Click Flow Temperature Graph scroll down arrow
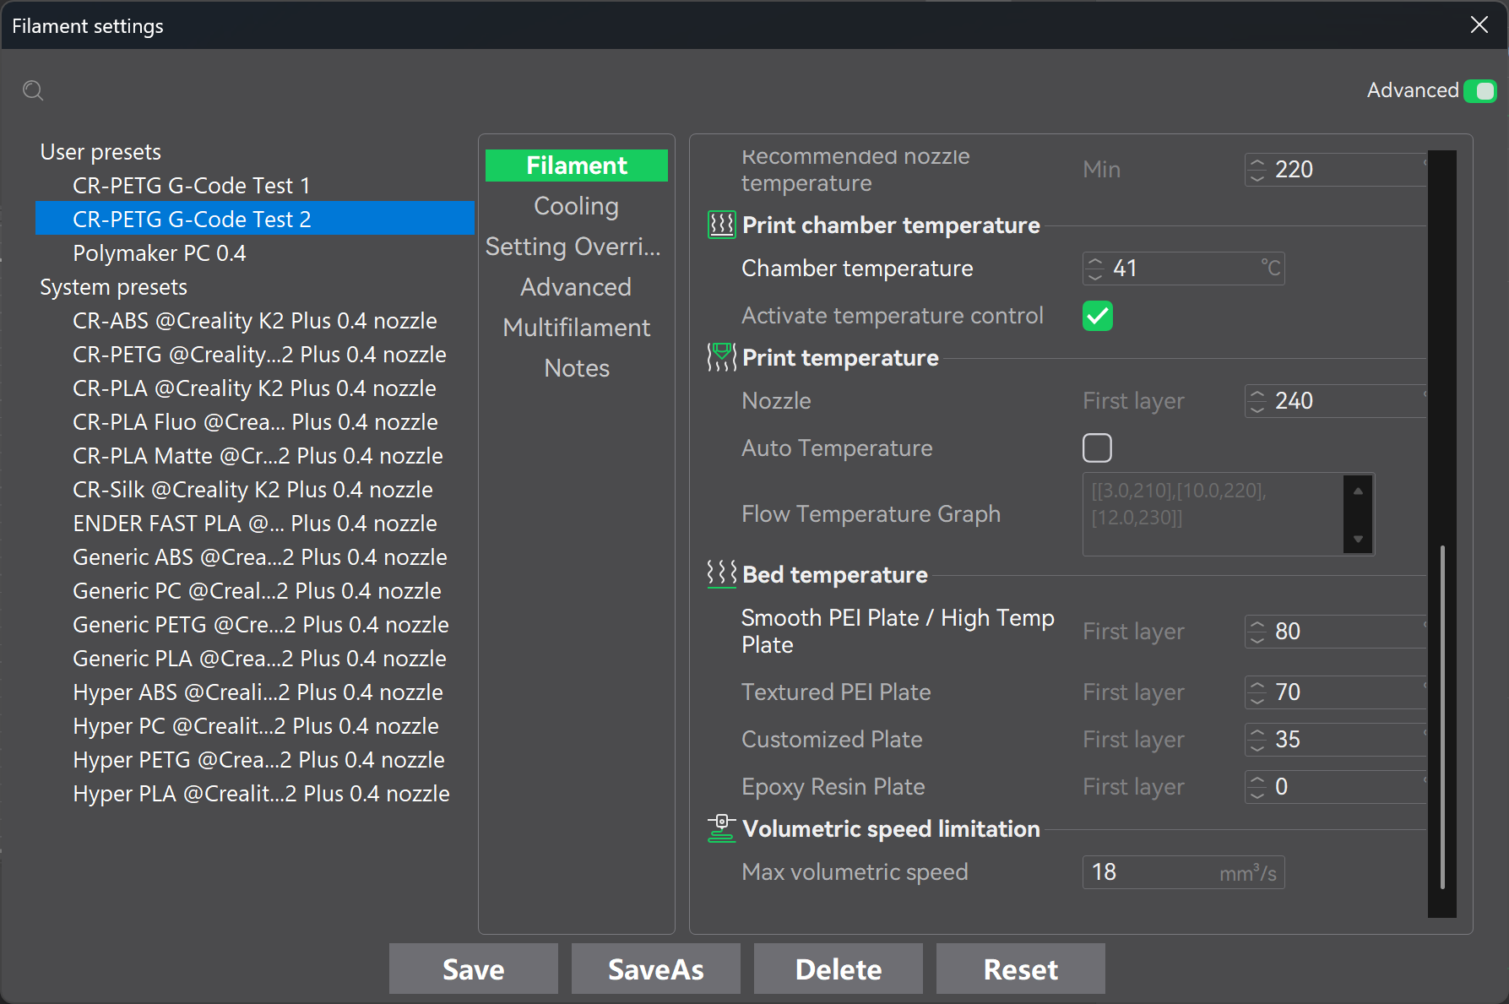The height and width of the screenshot is (1004, 1509). tap(1358, 539)
